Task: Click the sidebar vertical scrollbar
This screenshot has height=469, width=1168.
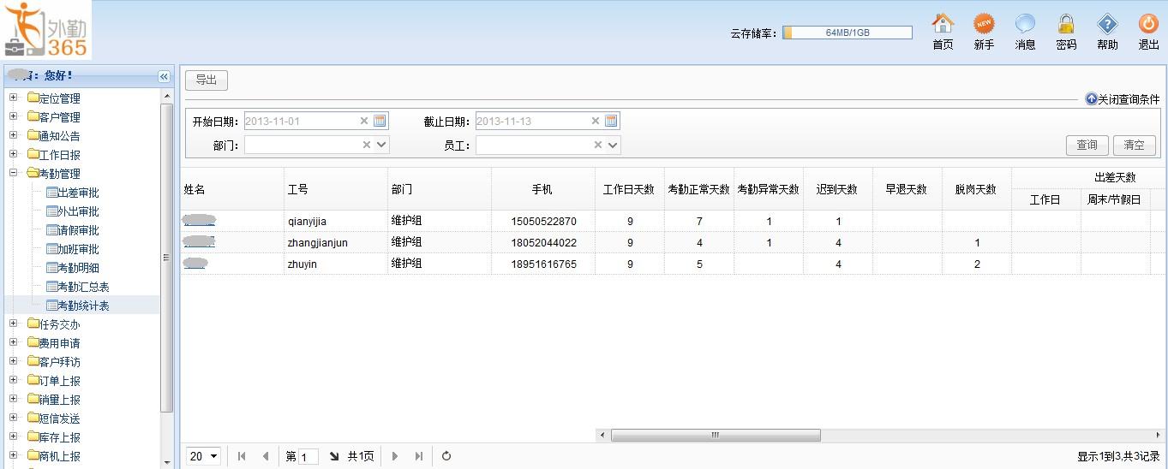Action: coord(167,257)
